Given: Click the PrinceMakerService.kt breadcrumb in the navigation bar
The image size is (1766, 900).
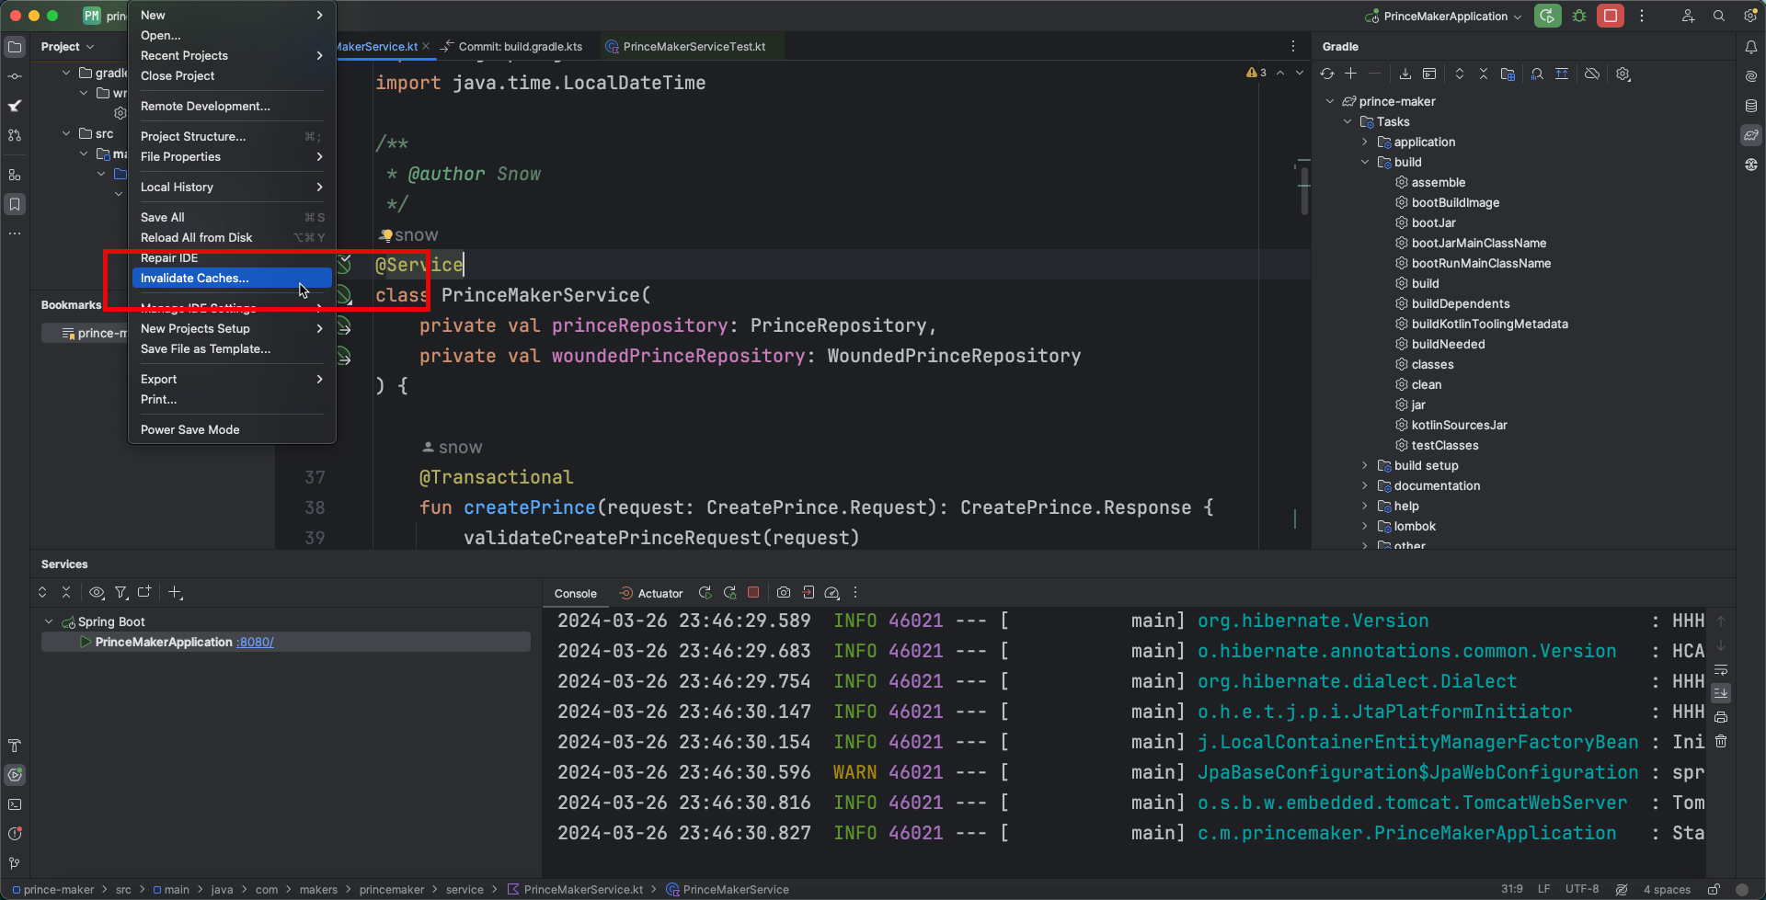Looking at the screenshot, I should [575, 889].
